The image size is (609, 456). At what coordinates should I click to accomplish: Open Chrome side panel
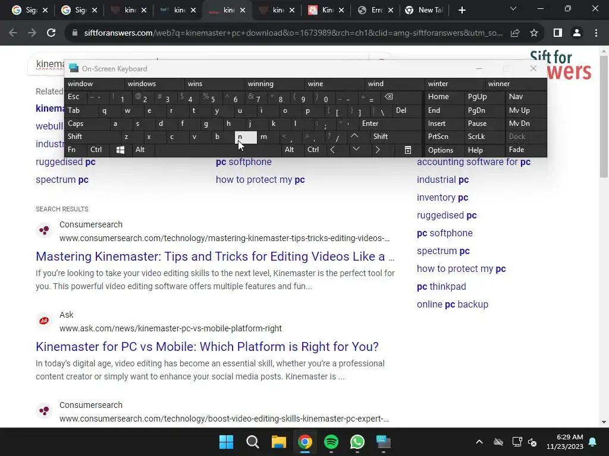558,33
